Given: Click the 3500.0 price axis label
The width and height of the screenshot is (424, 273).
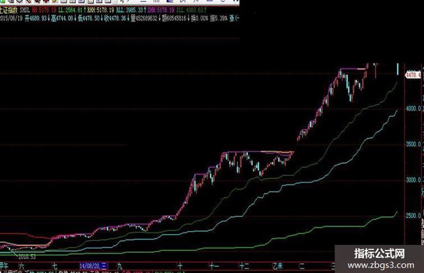Looking at the screenshot, I should pyautogui.click(x=413, y=144).
